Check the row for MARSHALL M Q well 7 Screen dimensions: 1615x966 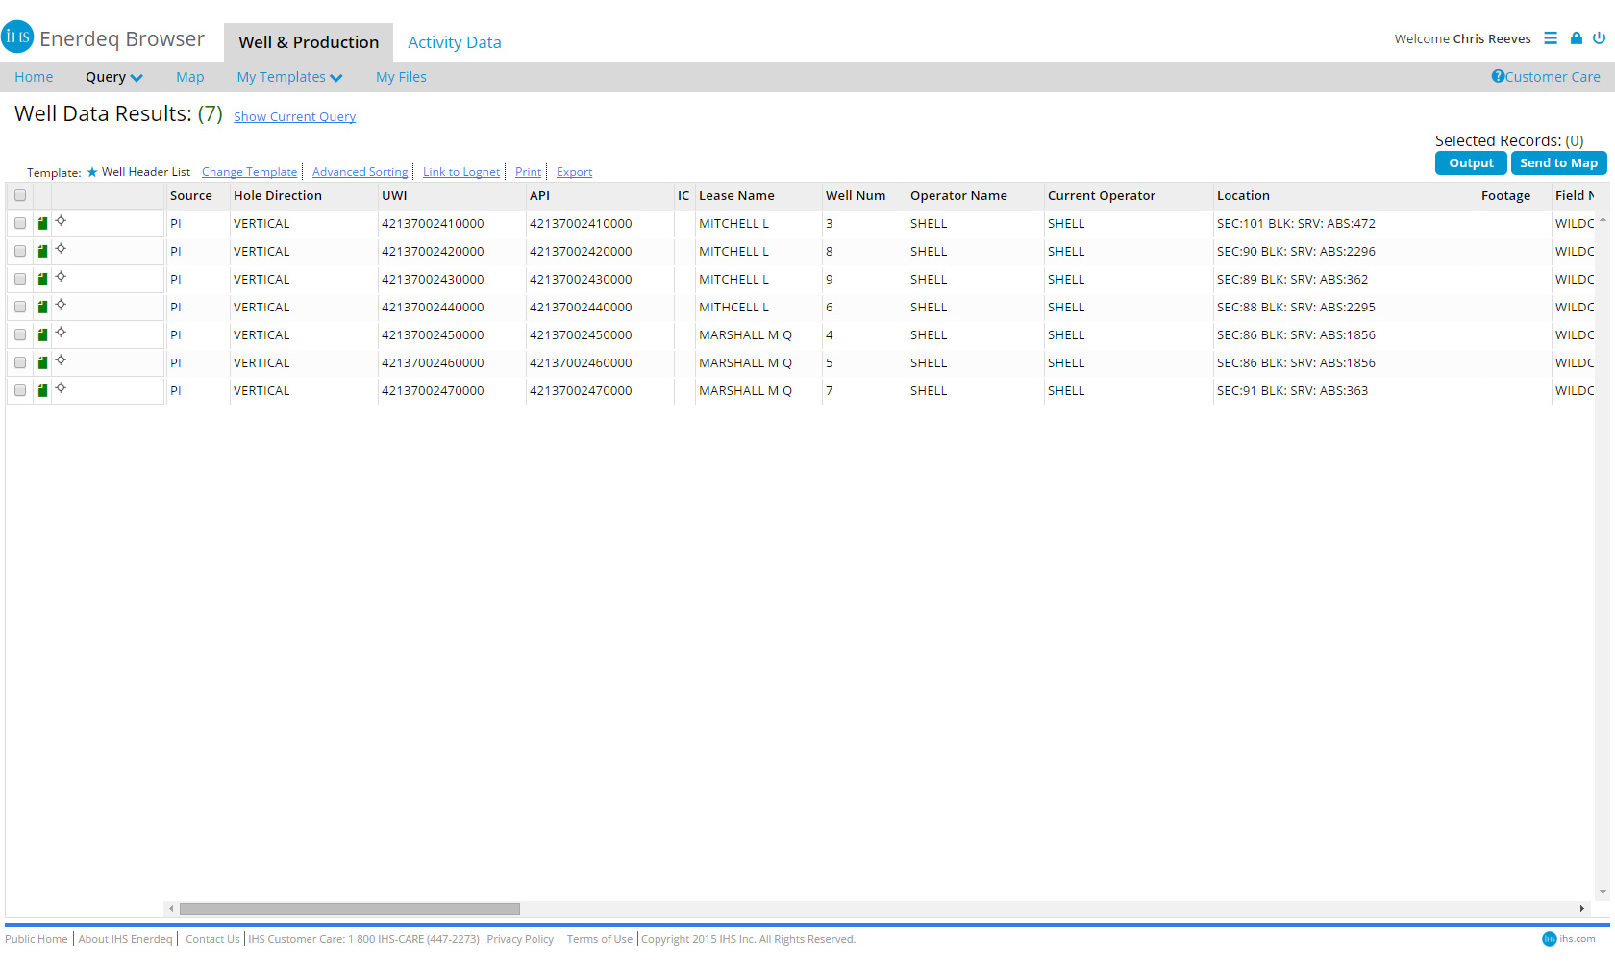20,390
